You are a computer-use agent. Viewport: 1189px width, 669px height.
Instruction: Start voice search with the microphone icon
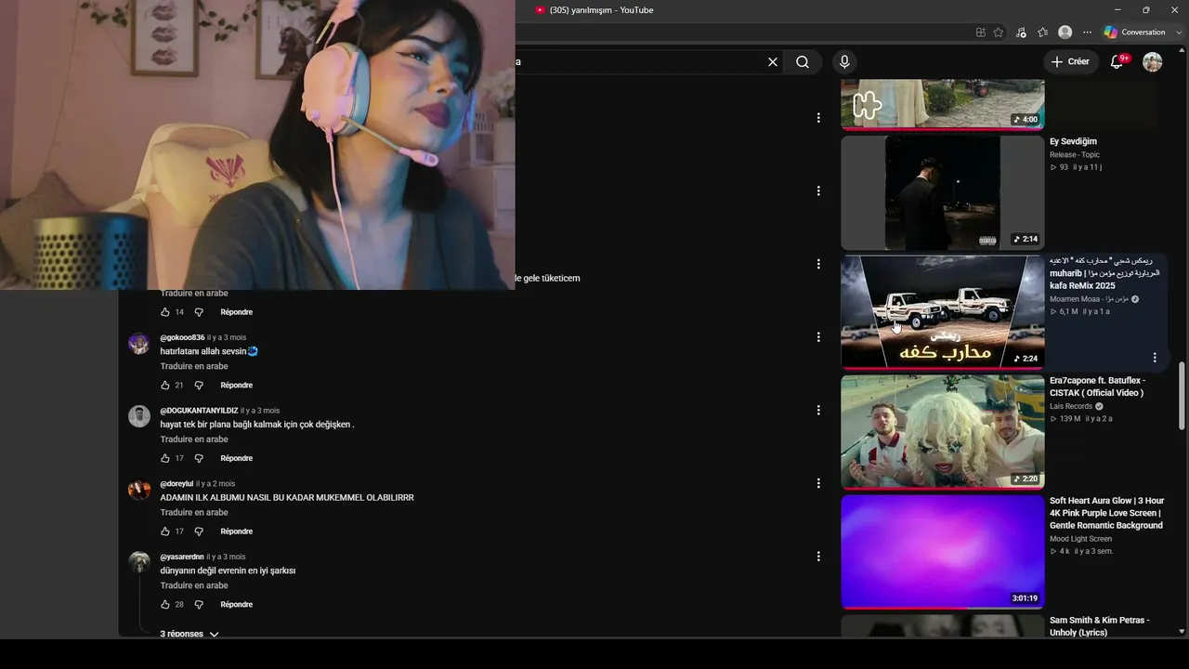(844, 62)
